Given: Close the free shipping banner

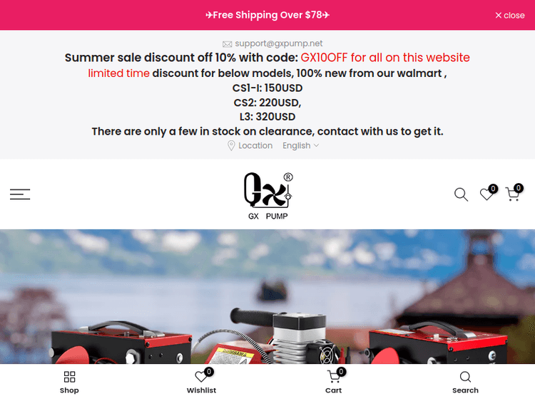Looking at the screenshot, I should [x=510, y=16].
